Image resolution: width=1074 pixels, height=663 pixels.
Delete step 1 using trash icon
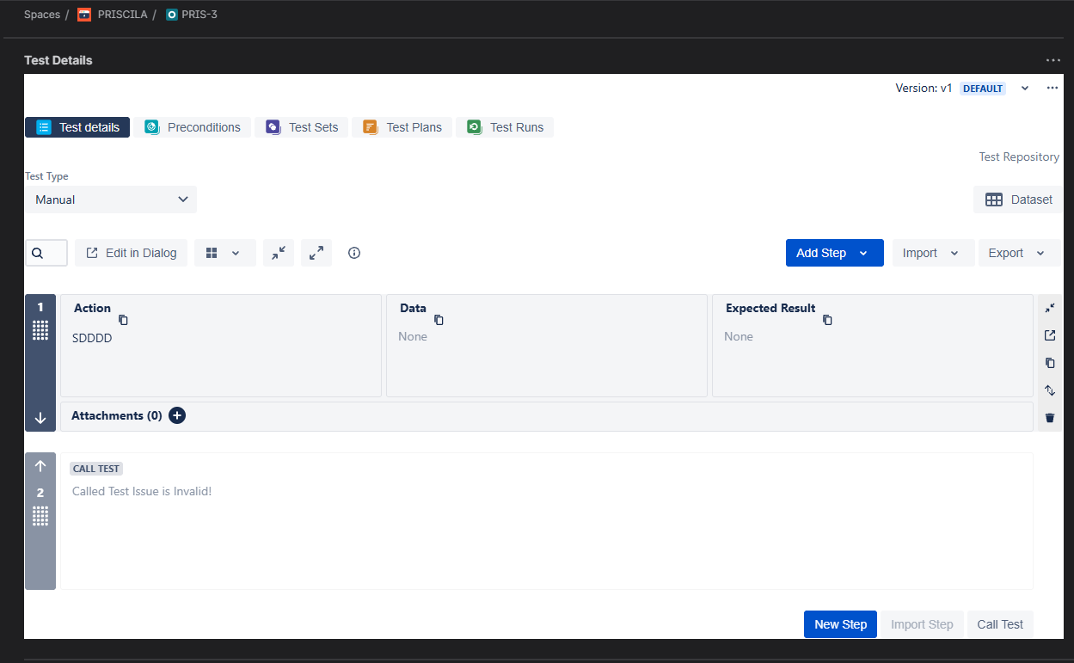tap(1050, 418)
